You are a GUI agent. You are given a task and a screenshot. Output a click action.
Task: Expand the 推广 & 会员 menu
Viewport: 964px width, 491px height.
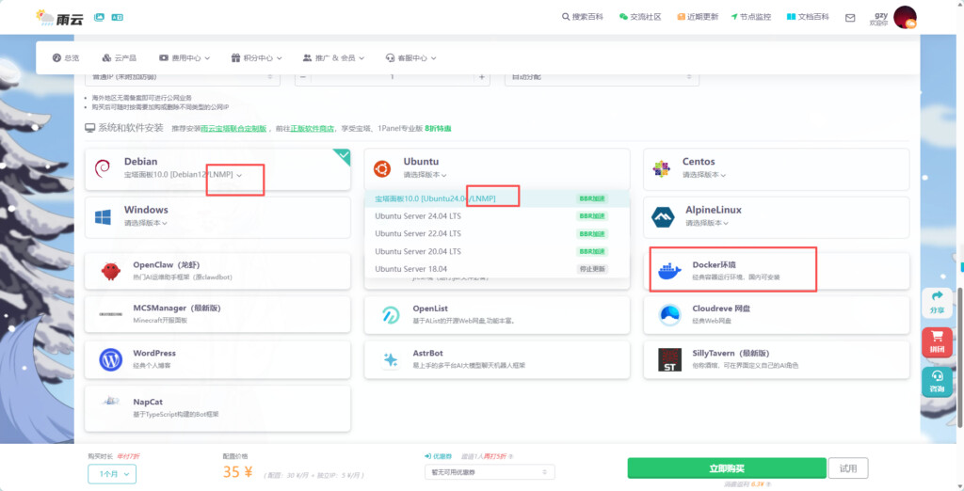click(334, 57)
